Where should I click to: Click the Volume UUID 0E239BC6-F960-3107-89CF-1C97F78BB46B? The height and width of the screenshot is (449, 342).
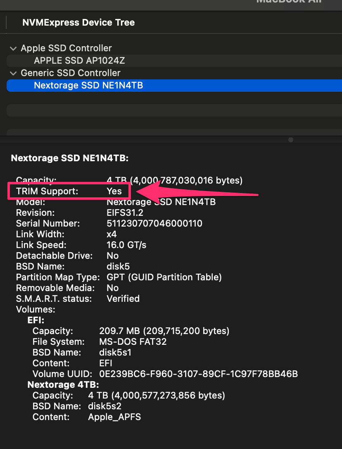tap(198, 374)
